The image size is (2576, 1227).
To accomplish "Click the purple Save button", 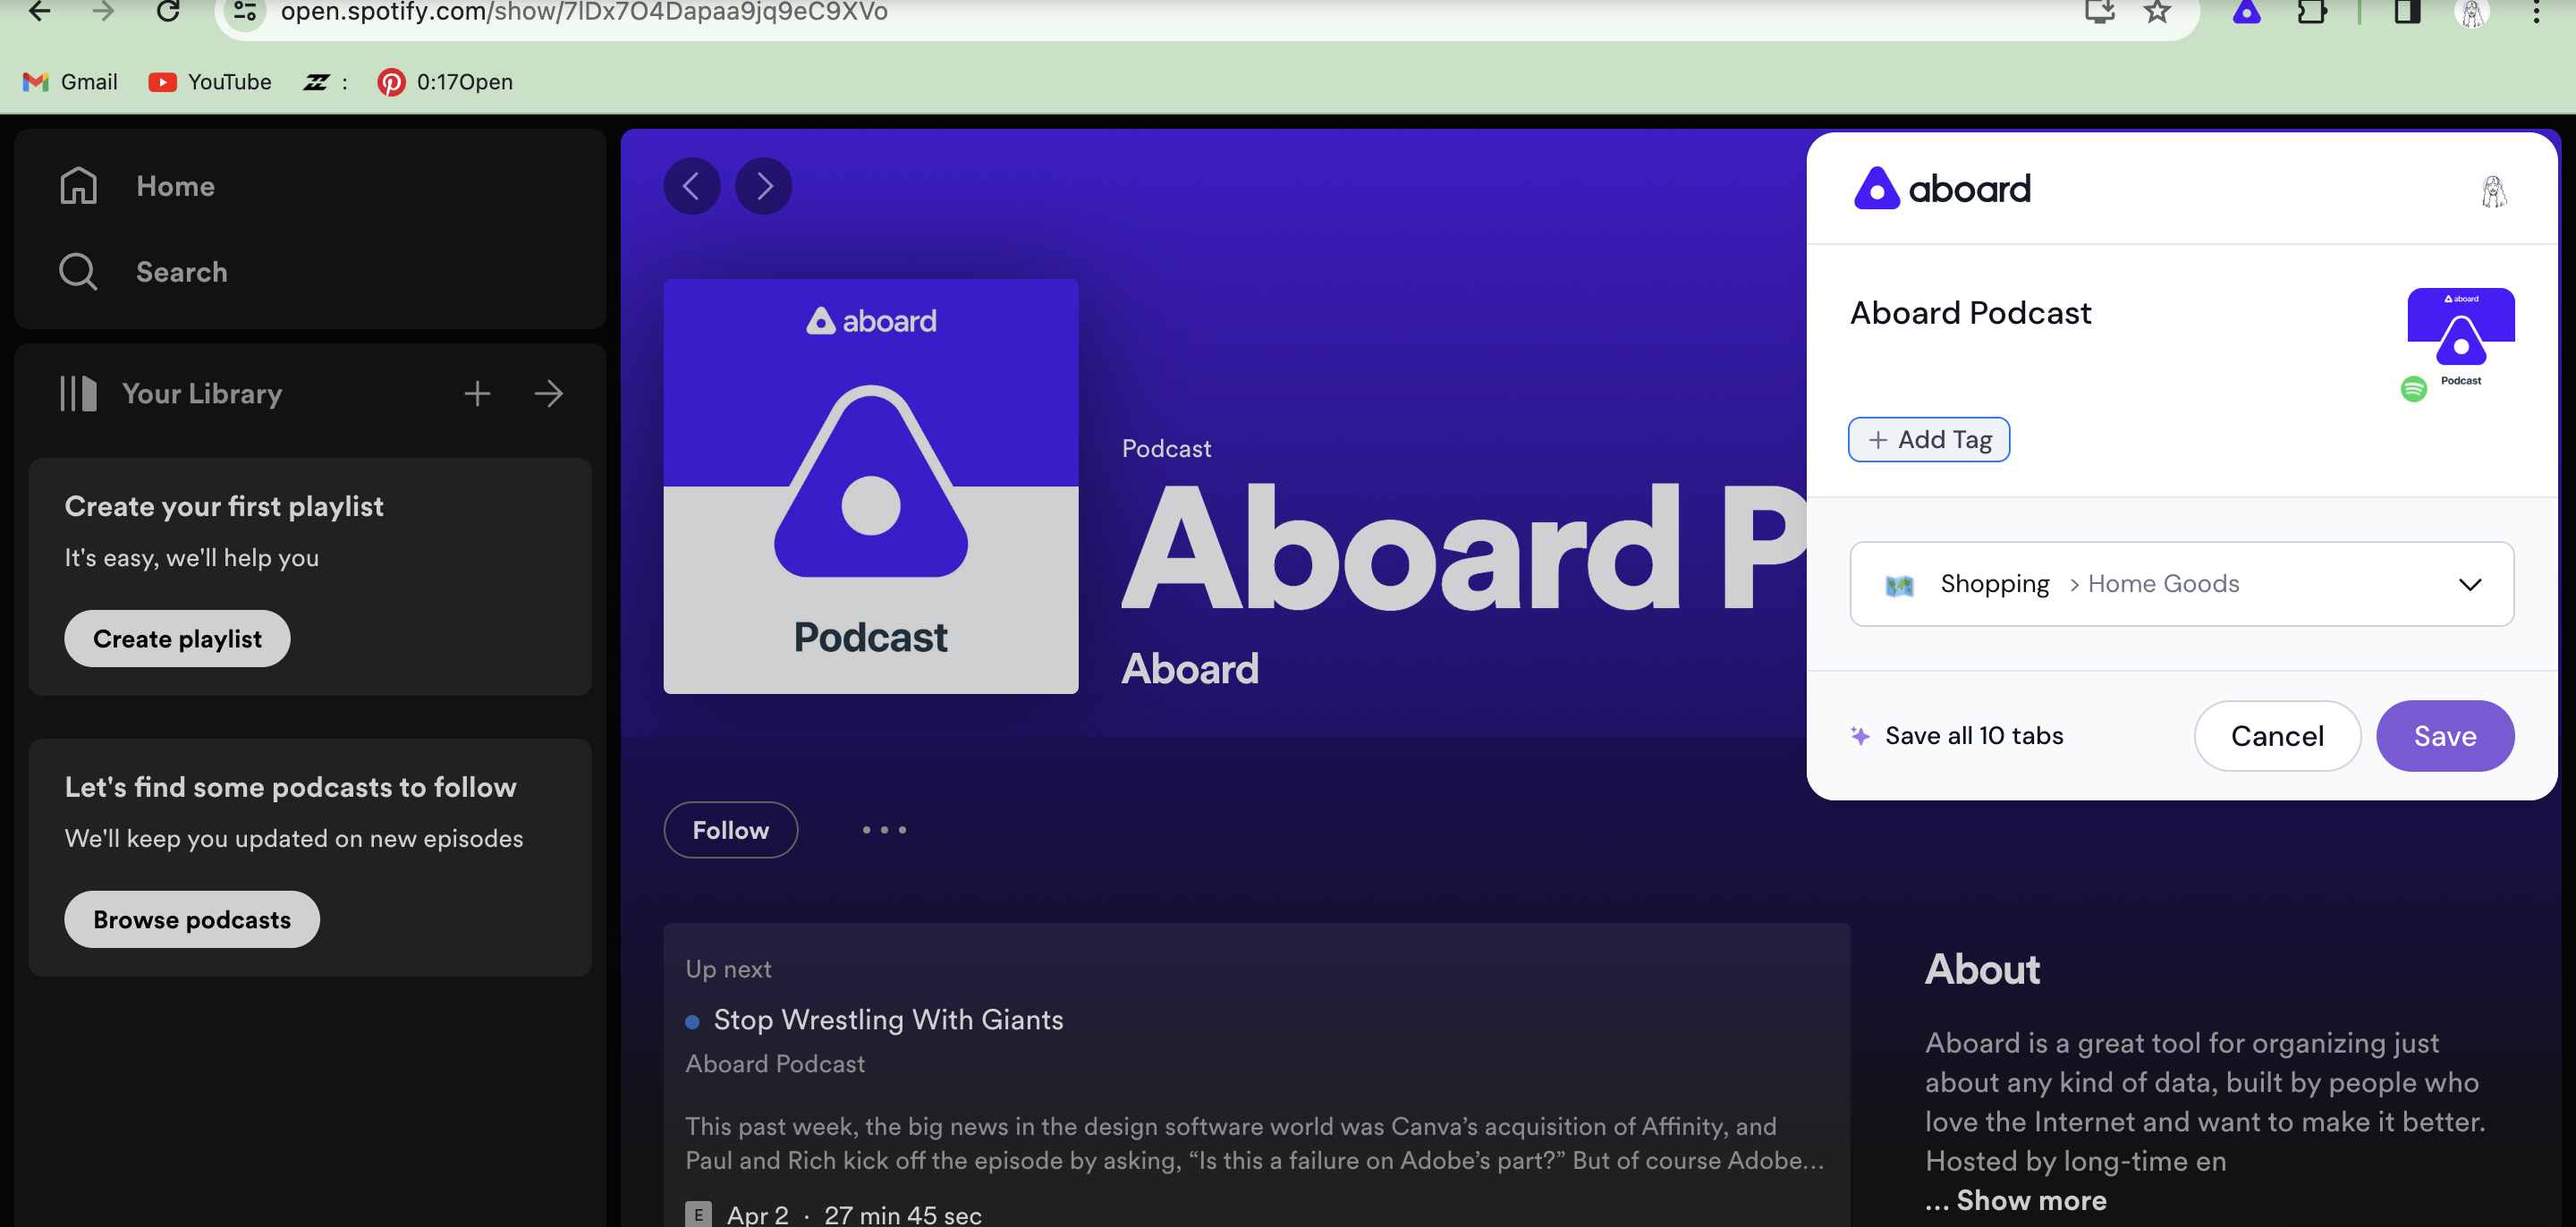I will [x=2444, y=736].
